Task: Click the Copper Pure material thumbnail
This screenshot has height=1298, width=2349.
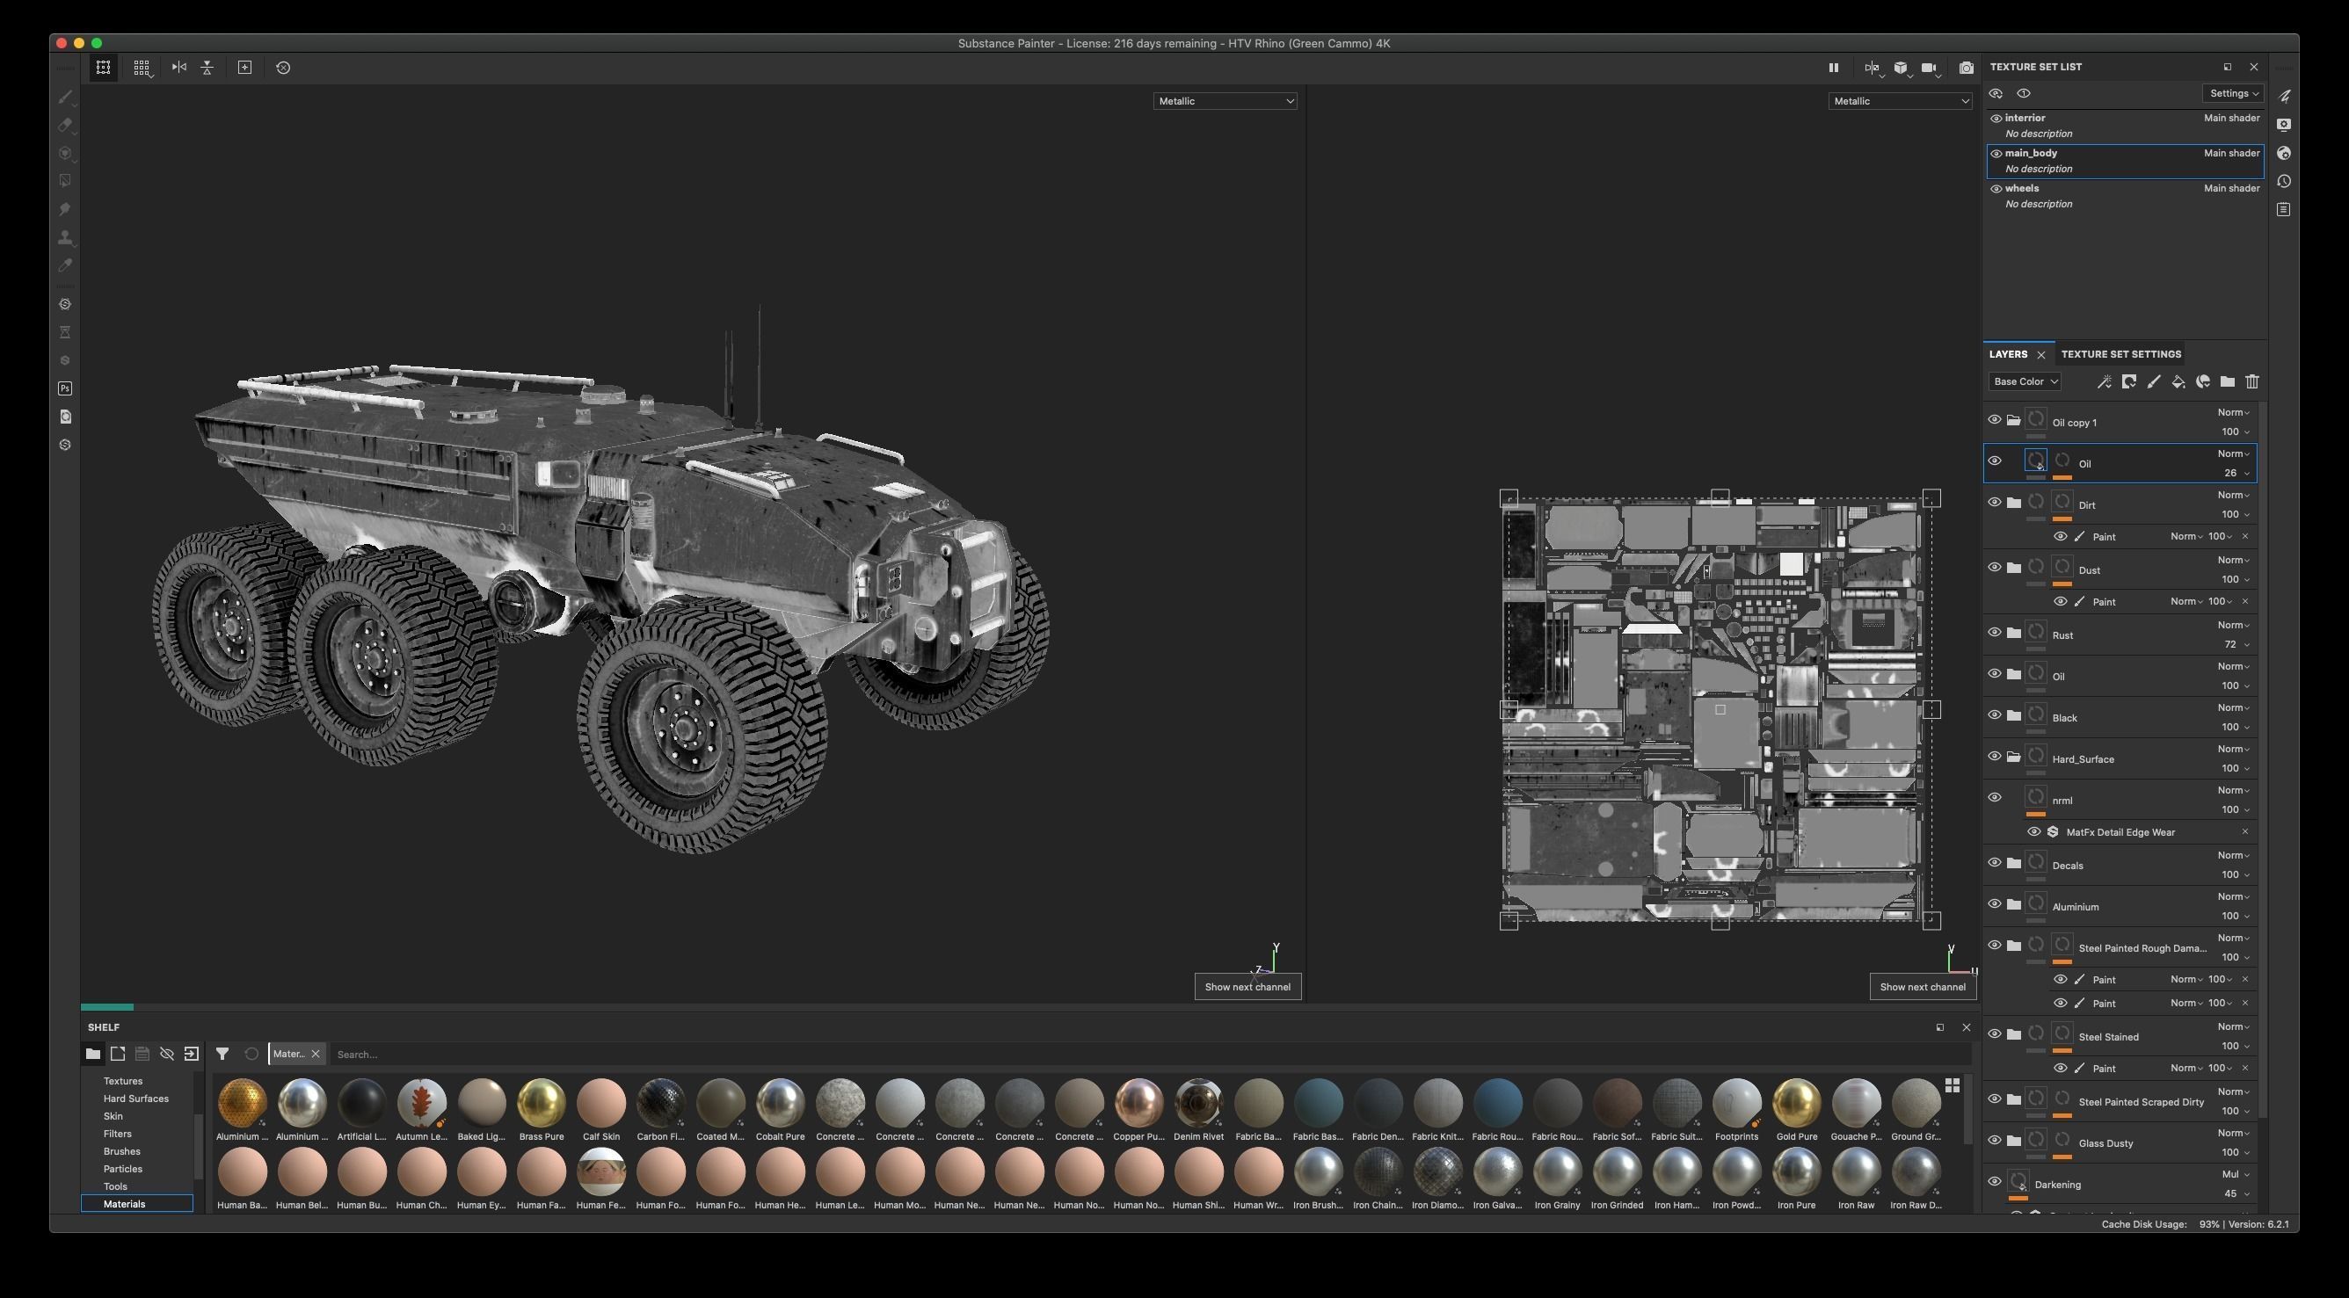Action: (1139, 1103)
